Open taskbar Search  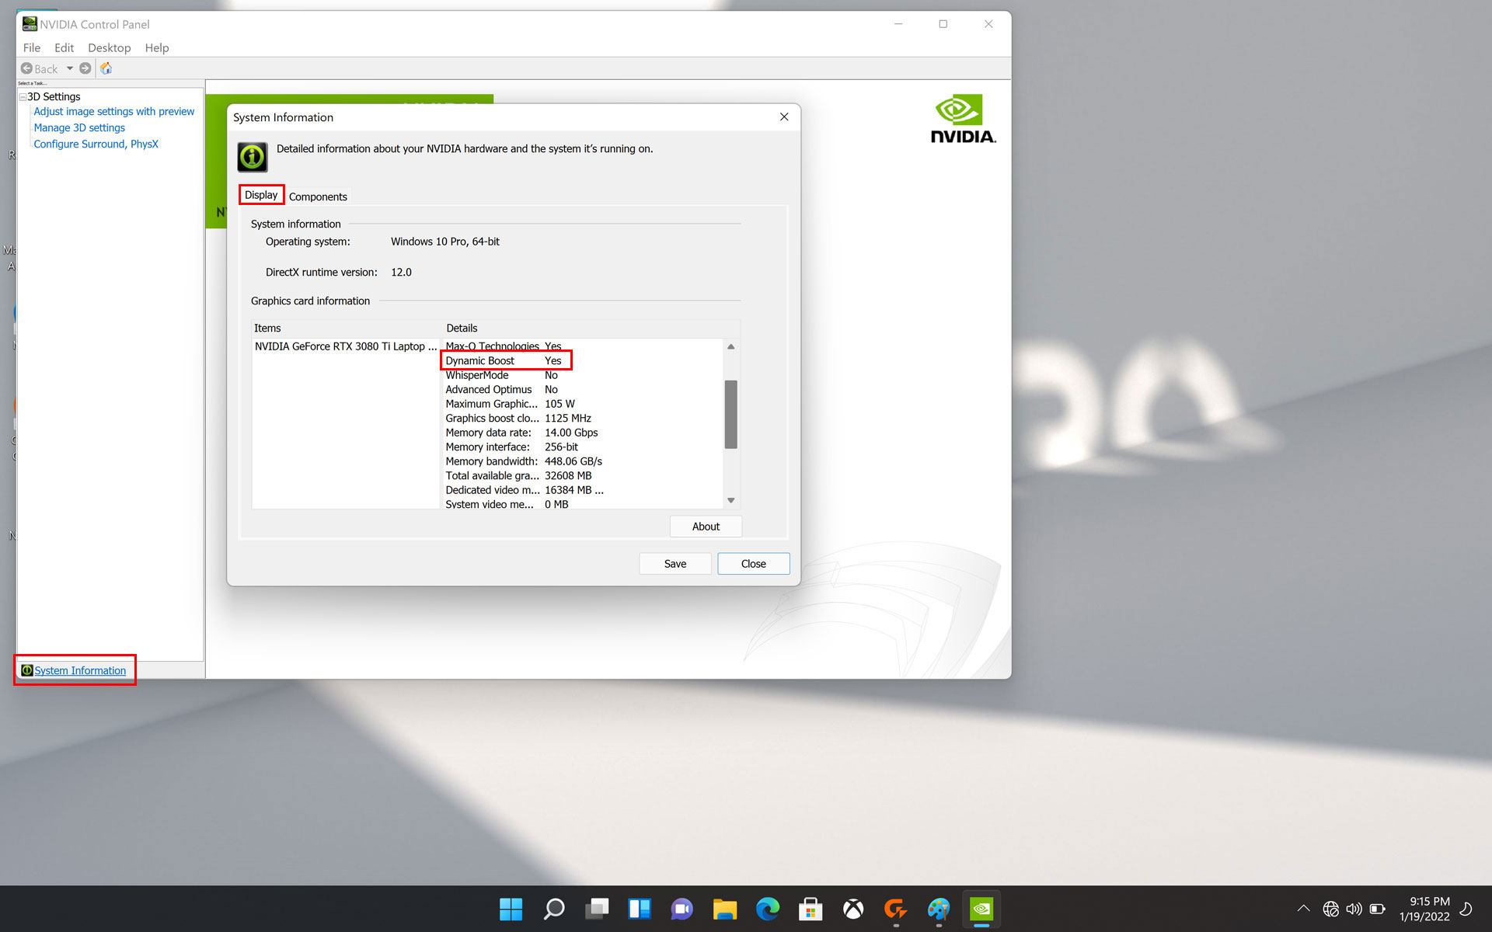coord(554,909)
